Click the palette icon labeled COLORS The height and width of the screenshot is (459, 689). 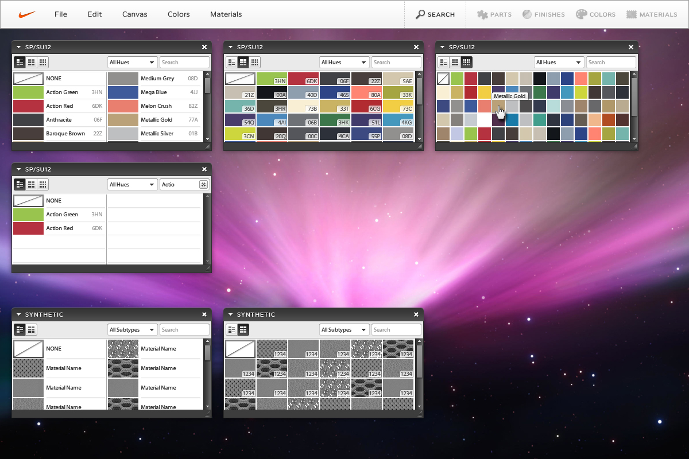click(581, 14)
